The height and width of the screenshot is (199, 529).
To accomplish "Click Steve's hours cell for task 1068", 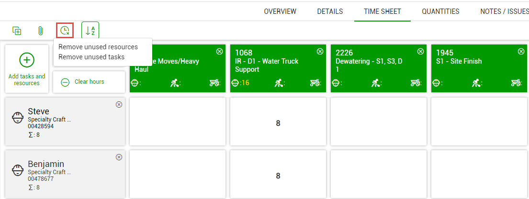I will coord(278,123).
